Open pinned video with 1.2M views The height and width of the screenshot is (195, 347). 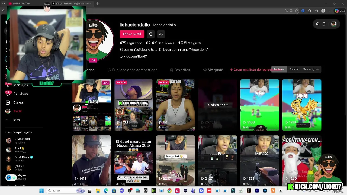[133, 105]
